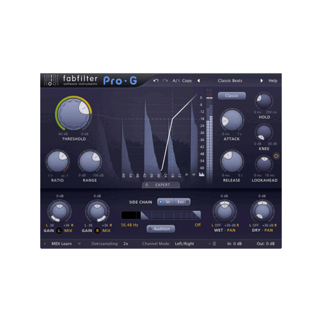The image size is (322, 322).
Task: Click the 56.48 Hz frequency value
Action: coord(129,225)
